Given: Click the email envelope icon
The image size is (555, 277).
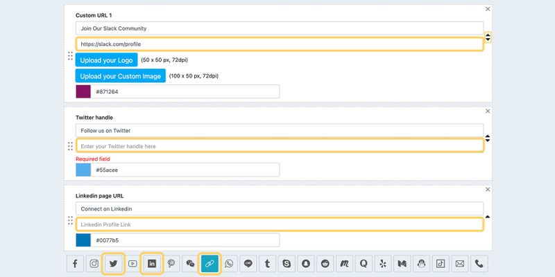Looking at the screenshot, I should (459, 263).
